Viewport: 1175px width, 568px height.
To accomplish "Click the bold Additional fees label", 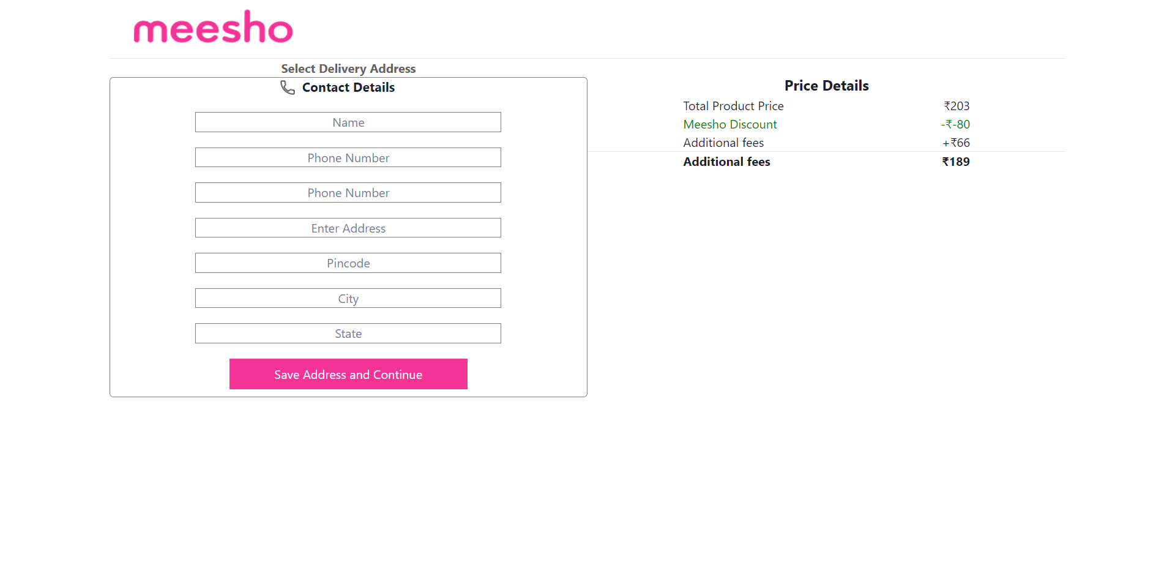I will pyautogui.click(x=726, y=162).
